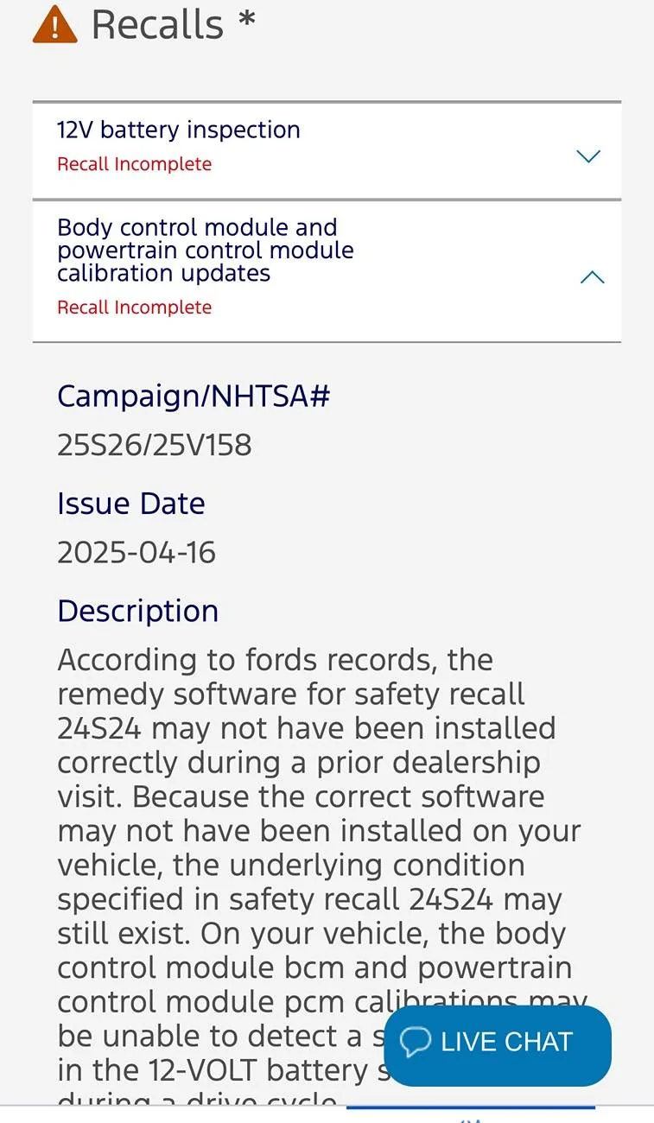This screenshot has height=1123, width=654.
Task: Click the Recalls heading
Action: [157, 25]
